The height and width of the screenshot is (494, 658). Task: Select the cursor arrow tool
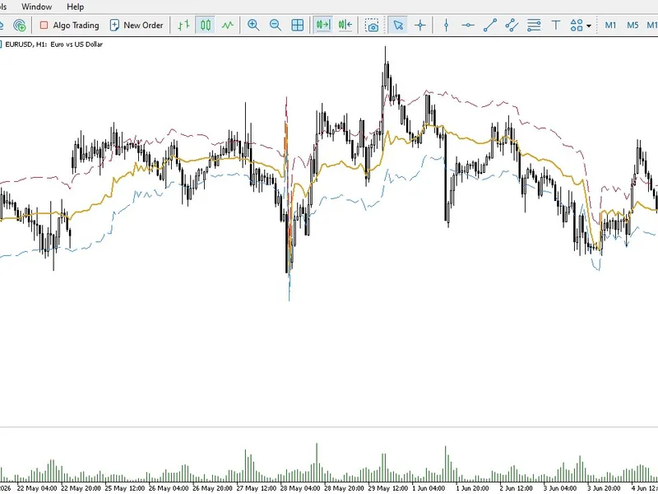point(397,26)
